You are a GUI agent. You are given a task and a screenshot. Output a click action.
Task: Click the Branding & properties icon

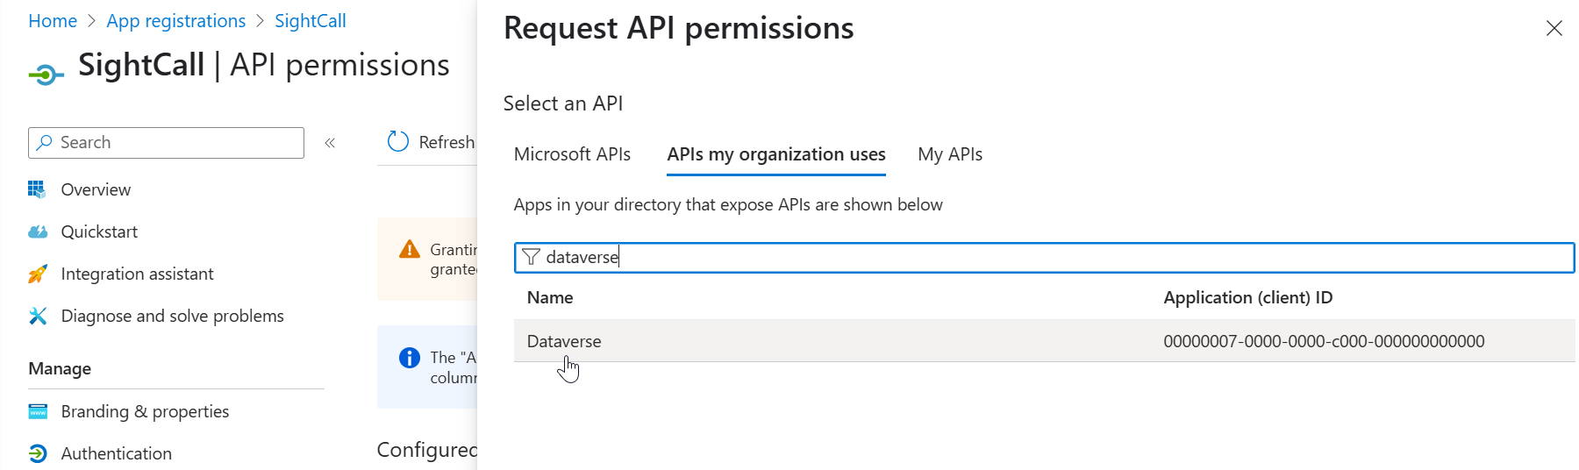click(38, 411)
